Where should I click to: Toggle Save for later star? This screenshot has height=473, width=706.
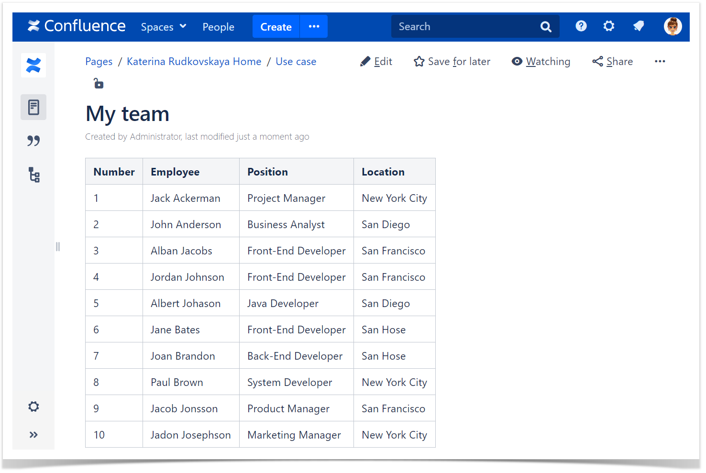tap(452, 62)
